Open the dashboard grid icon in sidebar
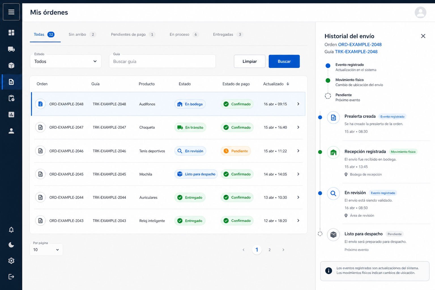The width and height of the screenshot is (435, 290). [x=11, y=33]
